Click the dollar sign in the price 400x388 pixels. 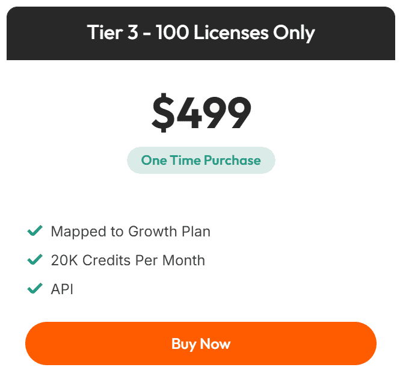[162, 113]
